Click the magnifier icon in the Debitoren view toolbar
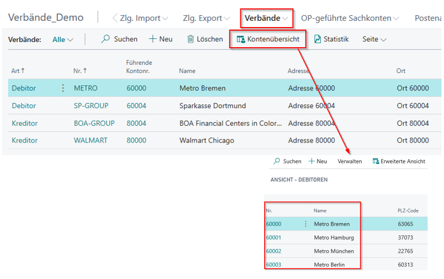 pyautogui.click(x=276, y=161)
